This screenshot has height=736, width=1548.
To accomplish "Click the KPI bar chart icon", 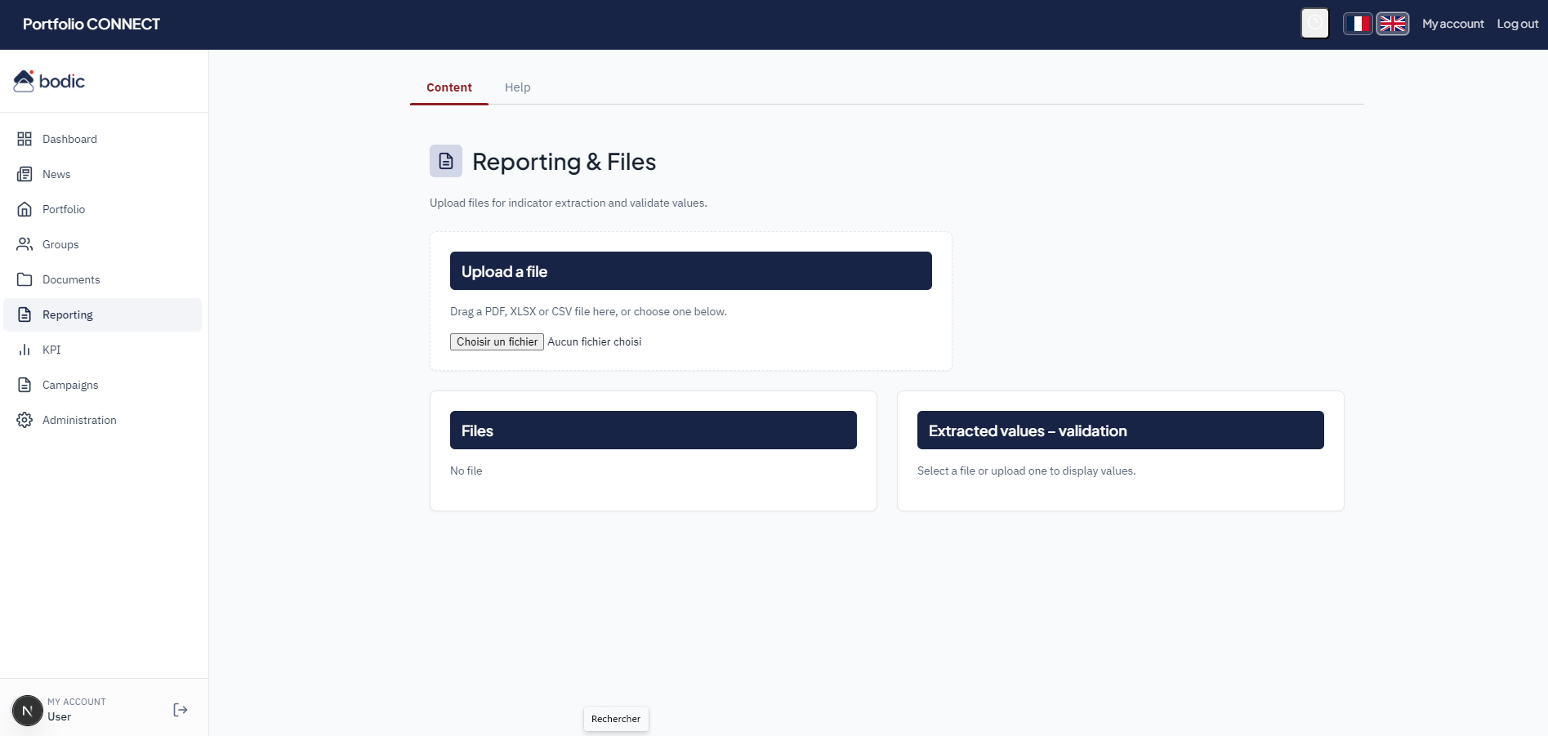I will [25, 350].
